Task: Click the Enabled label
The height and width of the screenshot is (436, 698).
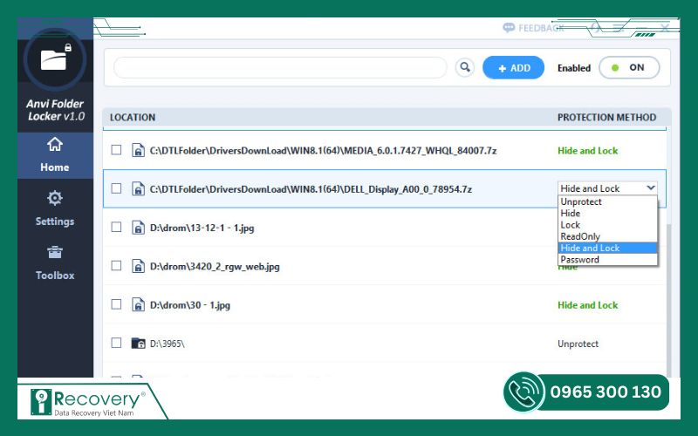Action: (574, 68)
